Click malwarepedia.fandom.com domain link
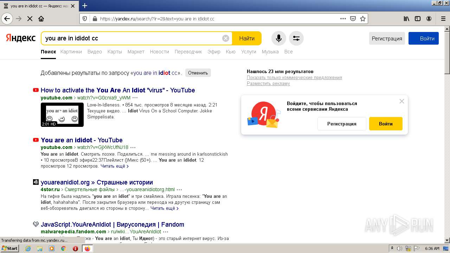 [73, 232]
